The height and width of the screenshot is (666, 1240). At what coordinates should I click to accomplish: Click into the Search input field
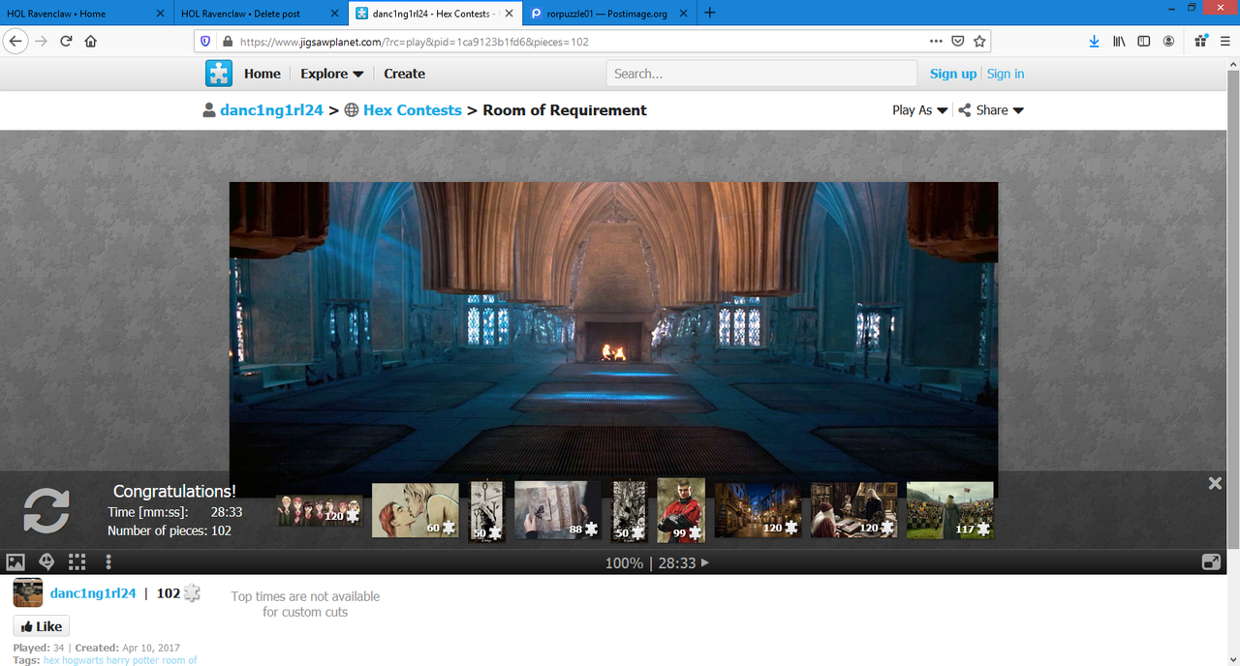point(761,74)
